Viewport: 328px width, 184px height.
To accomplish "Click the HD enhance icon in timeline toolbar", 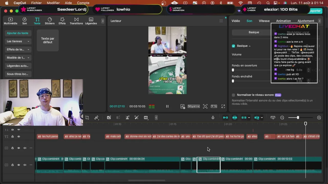I will [146, 118].
